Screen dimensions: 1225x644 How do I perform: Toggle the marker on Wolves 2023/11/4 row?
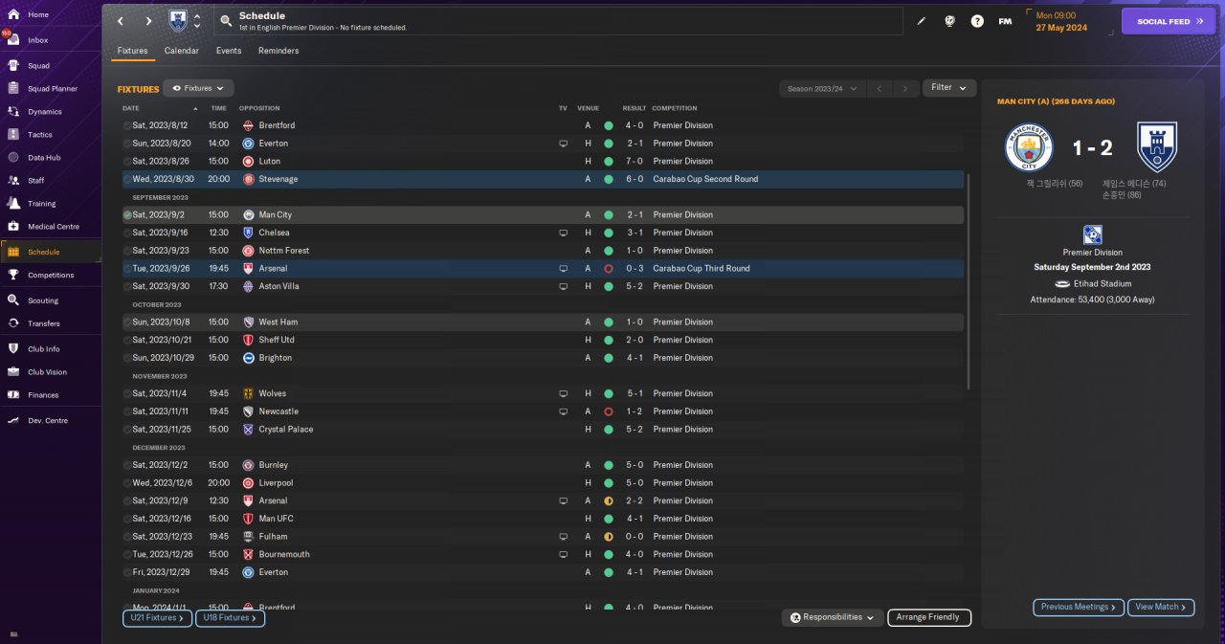[x=127, y=393]
